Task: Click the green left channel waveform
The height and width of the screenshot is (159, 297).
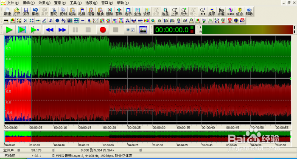Action: 148,57
